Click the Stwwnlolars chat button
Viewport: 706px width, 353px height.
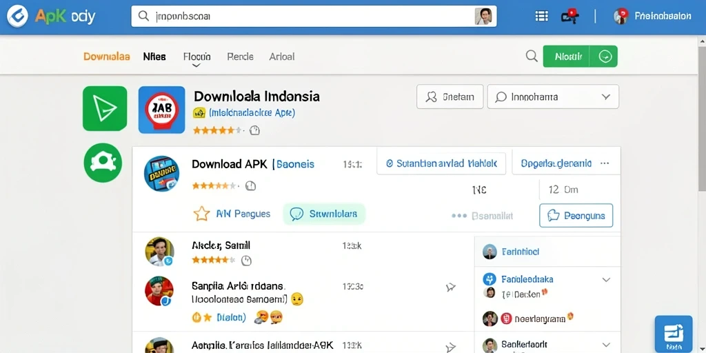point(324,214)
